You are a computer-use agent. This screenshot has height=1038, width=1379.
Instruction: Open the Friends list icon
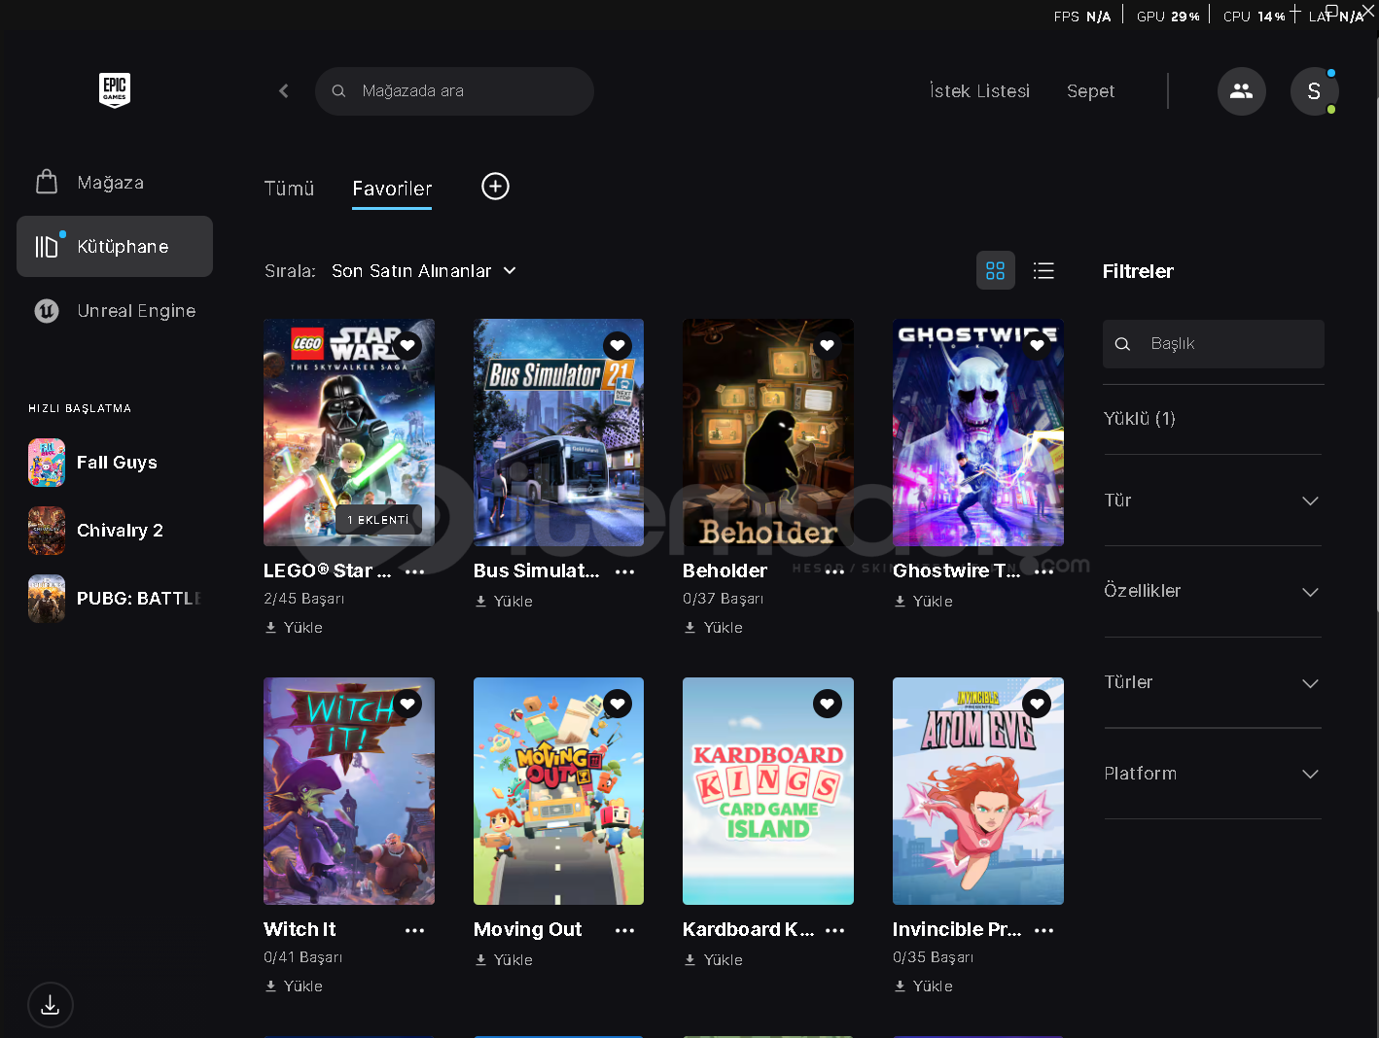click(1241, 91)
